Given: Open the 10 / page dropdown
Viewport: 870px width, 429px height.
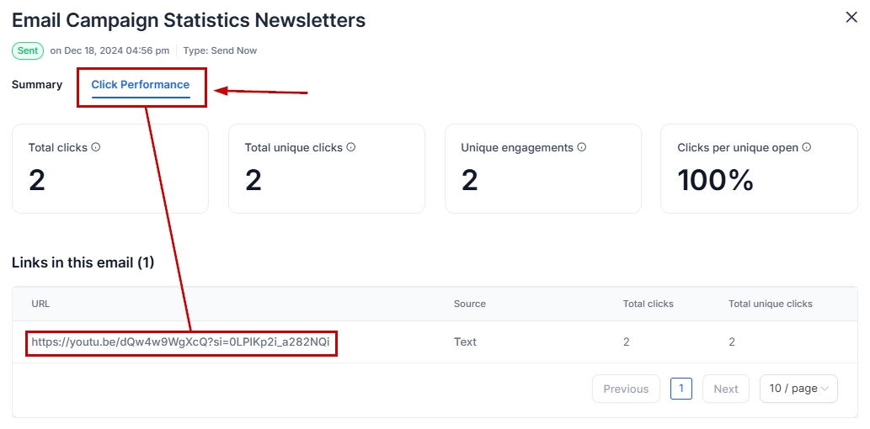Looking at the screenshot, I should click(798, 389).
